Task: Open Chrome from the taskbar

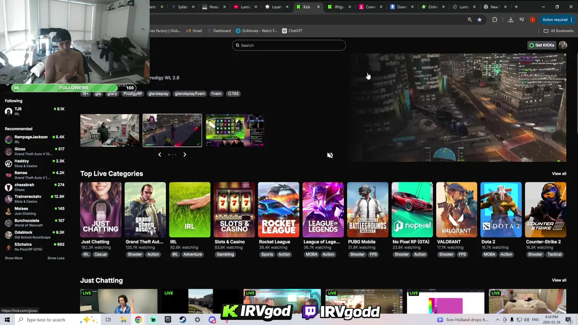Action: (138, 320)
